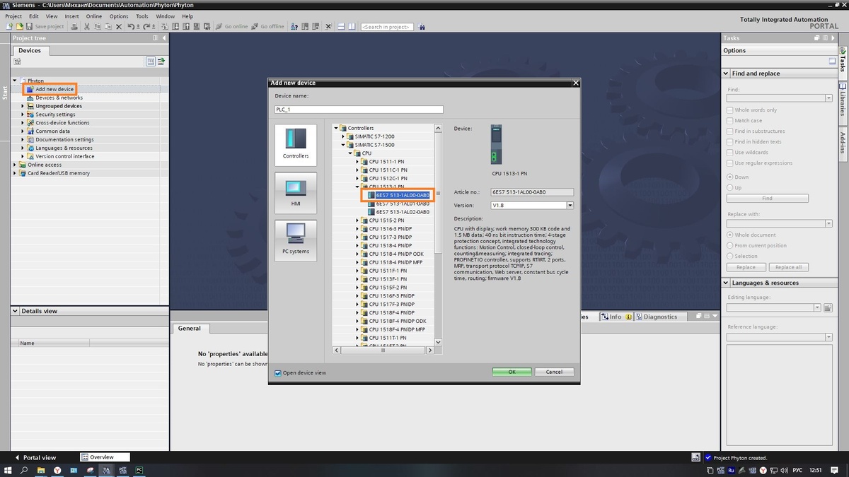
Task: Click the Replace all button
Action: (788, 267)
